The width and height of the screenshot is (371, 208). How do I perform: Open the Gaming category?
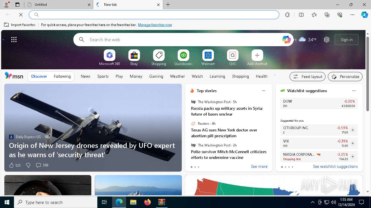[156, 76]
